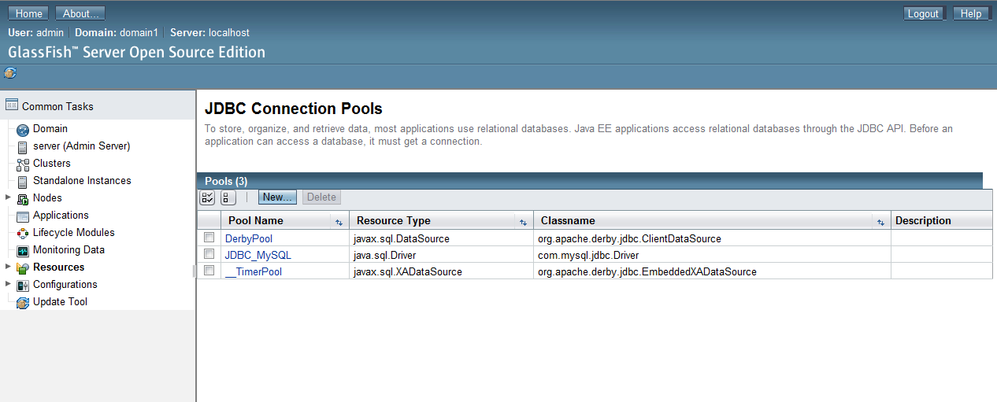The height and width of the screenshot is (402, 997).
Task: Open the Update Tool icon
Action: [x=23, y=303]
